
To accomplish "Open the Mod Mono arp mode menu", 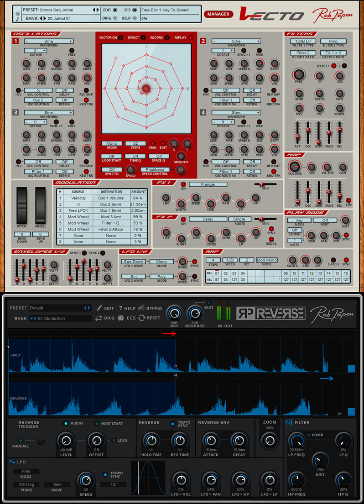I will 267,260.
